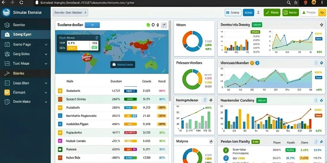Click the orange square icon beside Scean I Oinmes
The image size is (327, 163).
(60, 99)
